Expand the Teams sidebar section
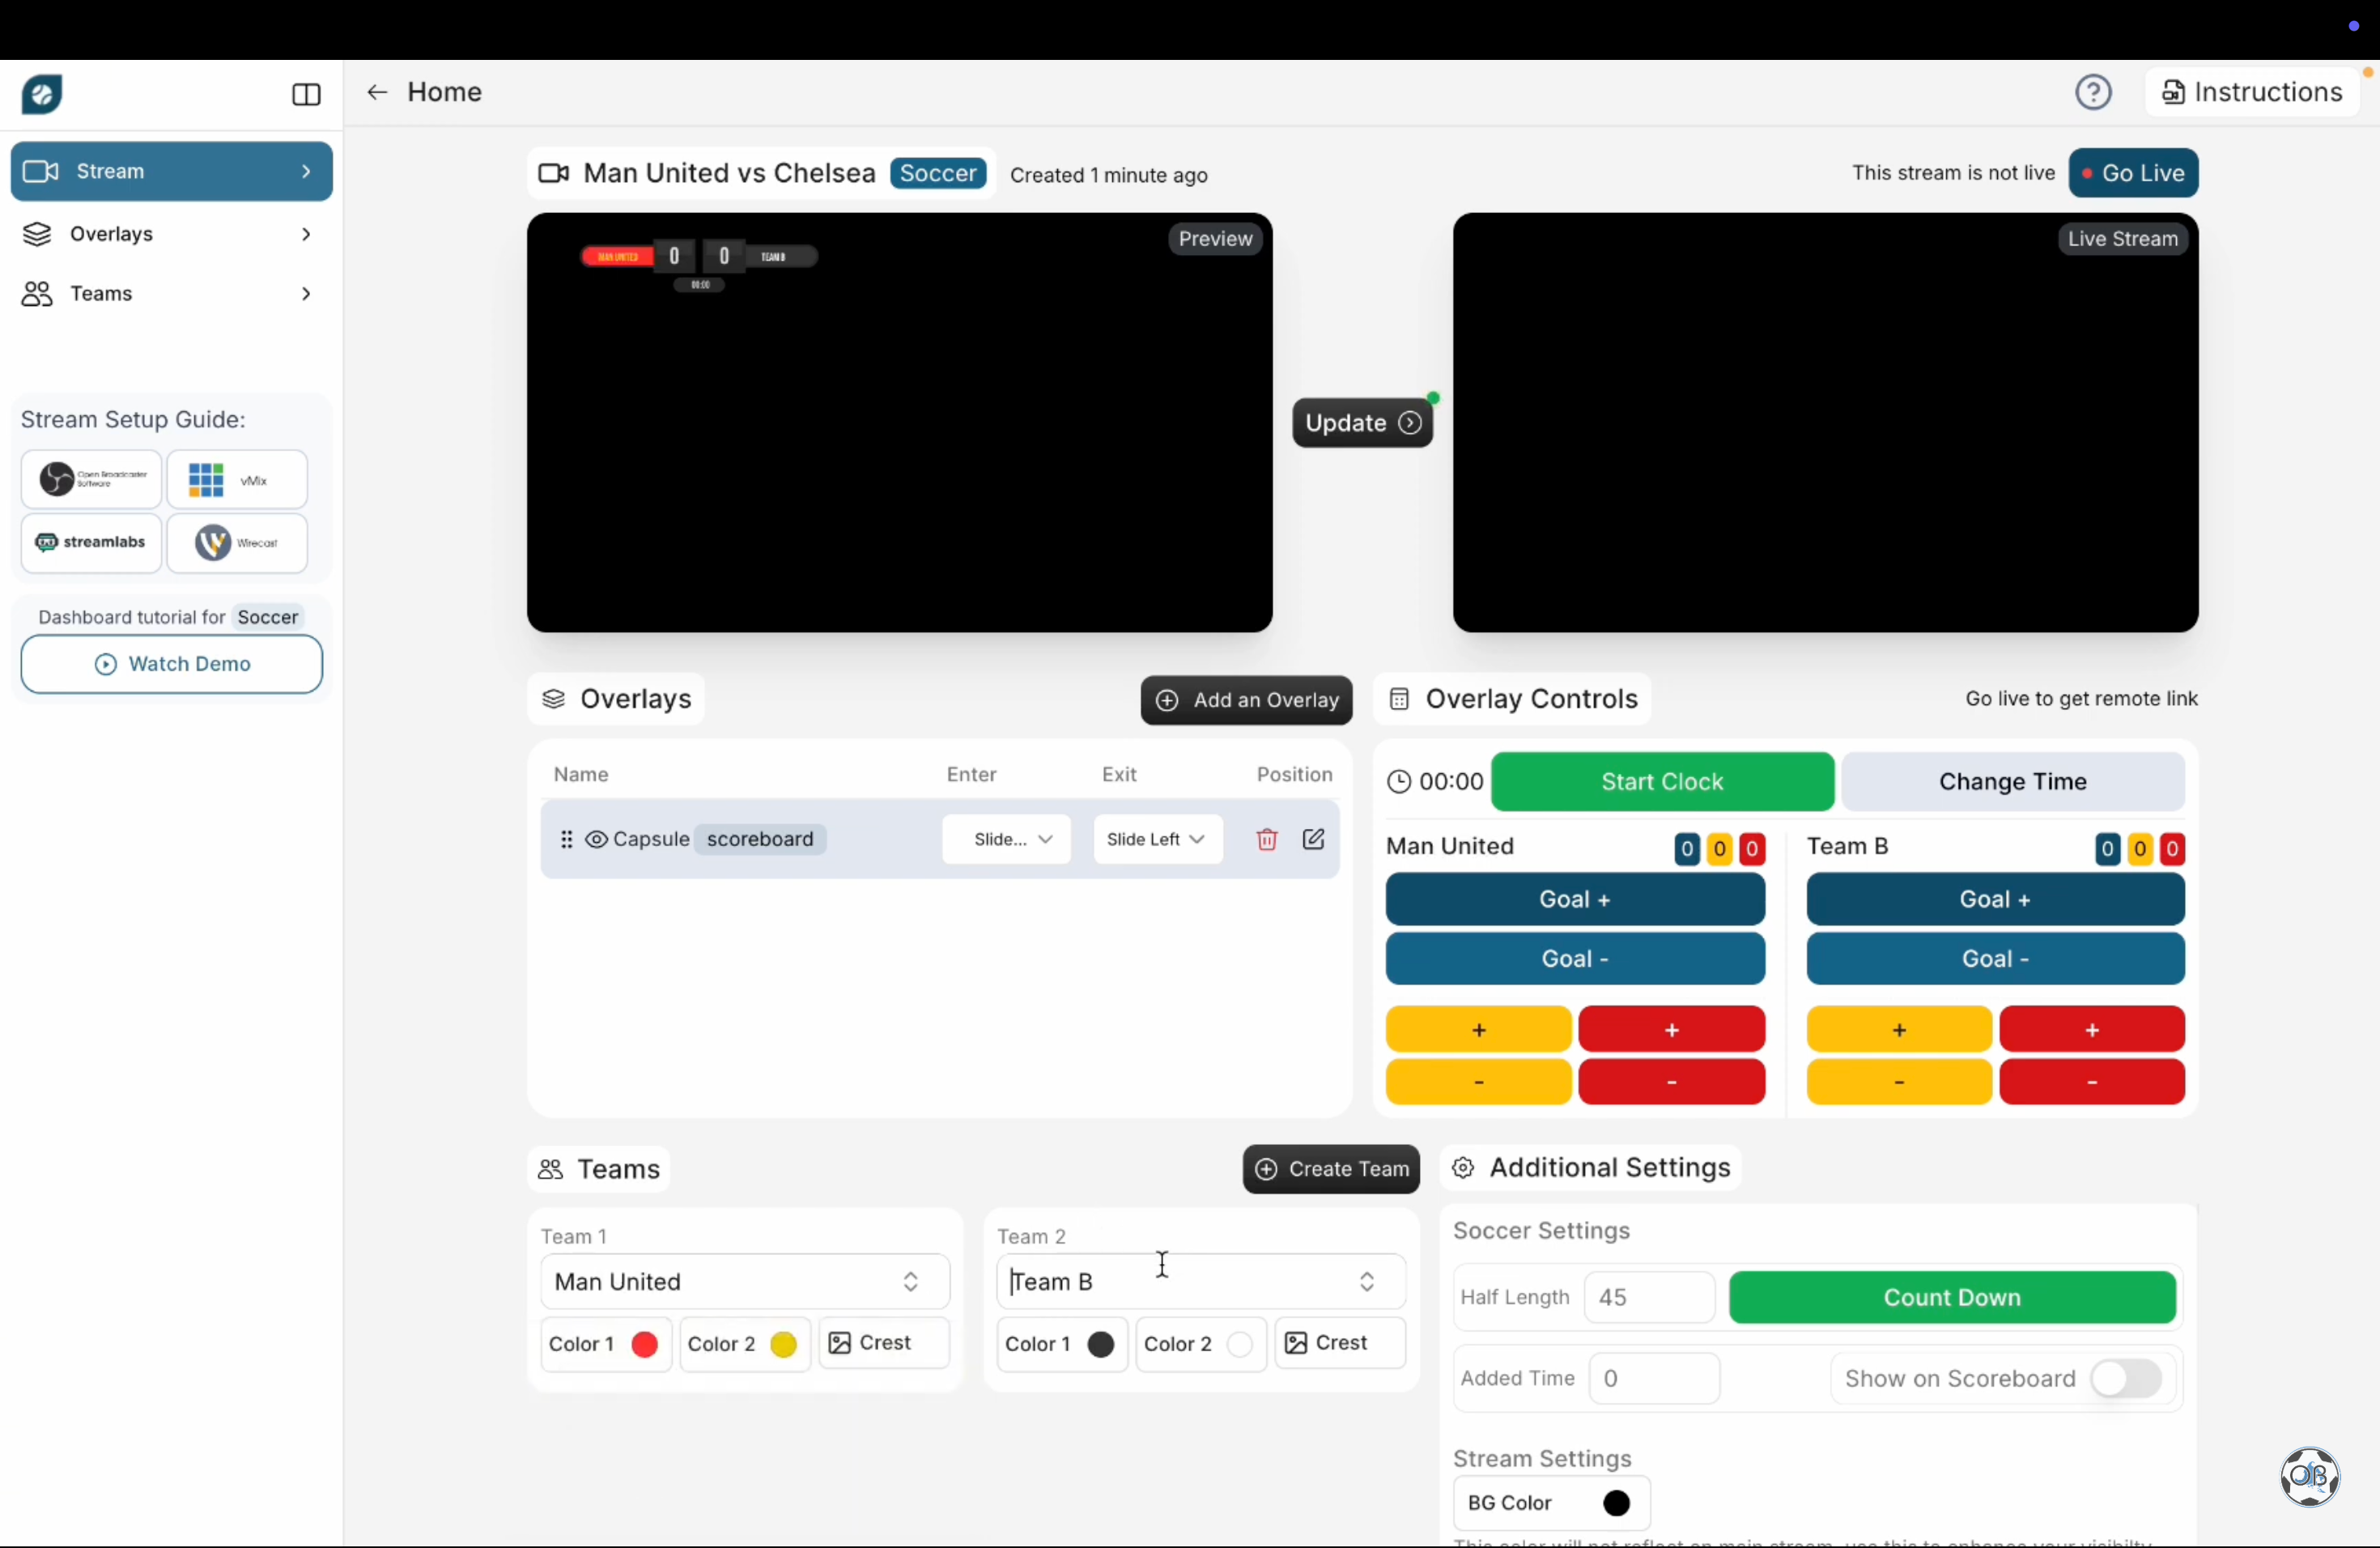 pyautogui.click(x=172, y=294)
